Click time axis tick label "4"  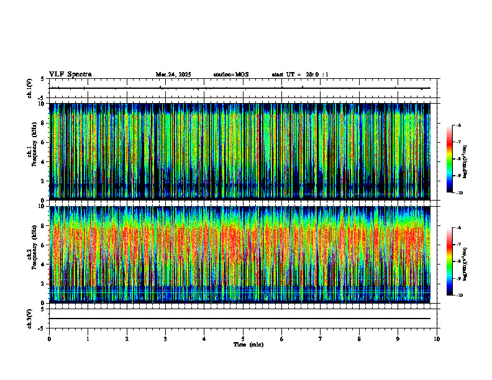pos(204,339)
